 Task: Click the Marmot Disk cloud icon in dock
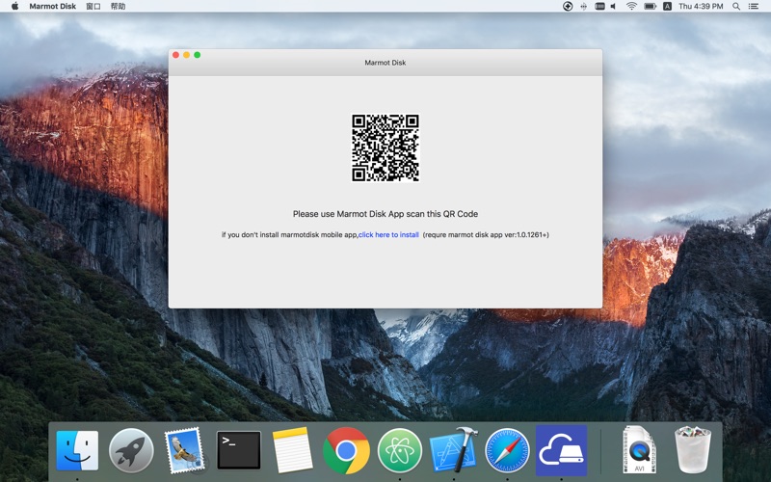tap(561, 450)
